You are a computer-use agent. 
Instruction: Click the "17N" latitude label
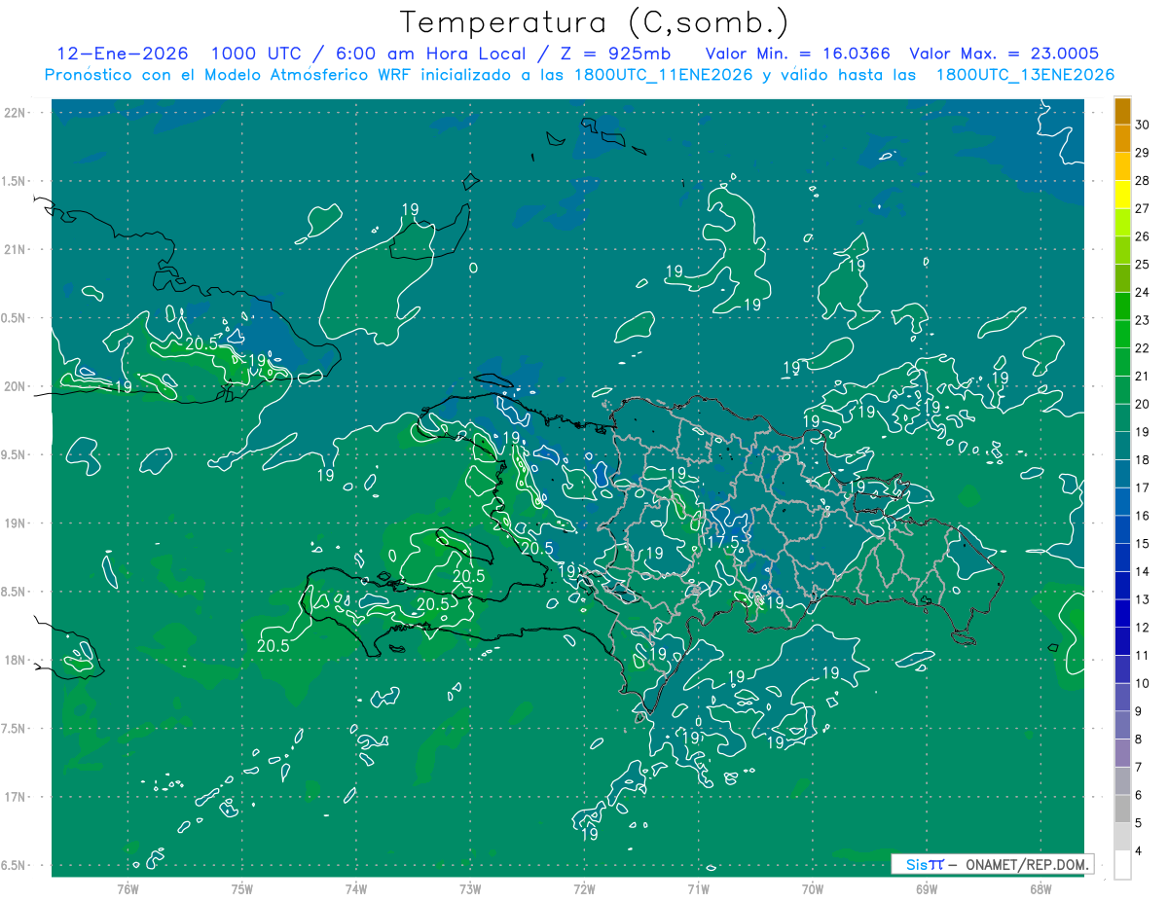(16, 797)
